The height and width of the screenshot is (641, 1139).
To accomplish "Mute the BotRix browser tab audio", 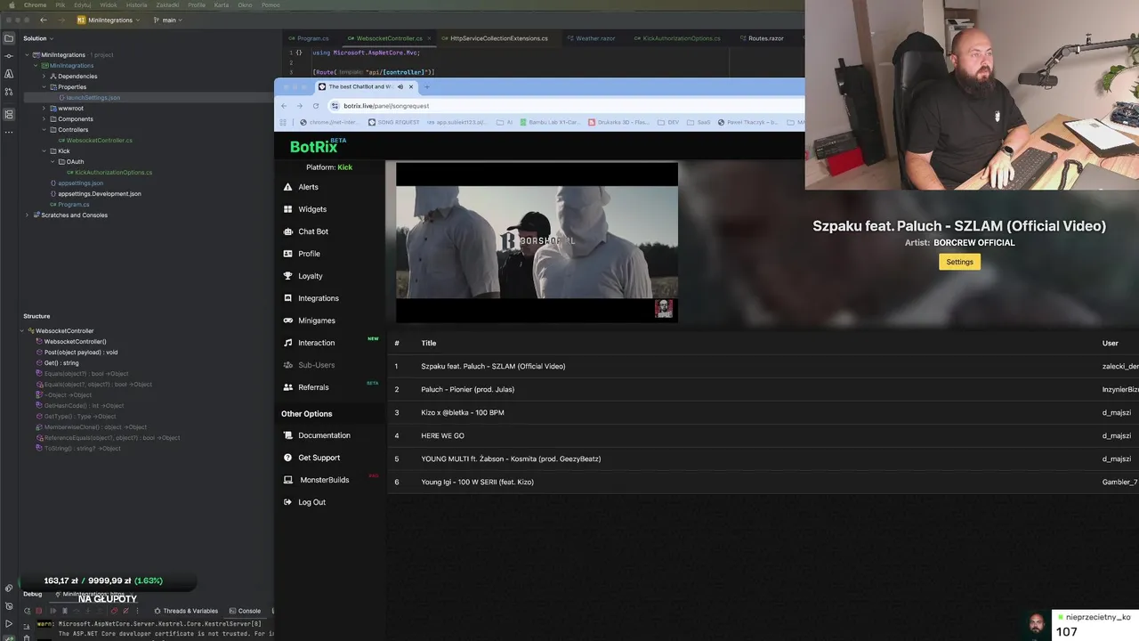I will pos(400,86).
